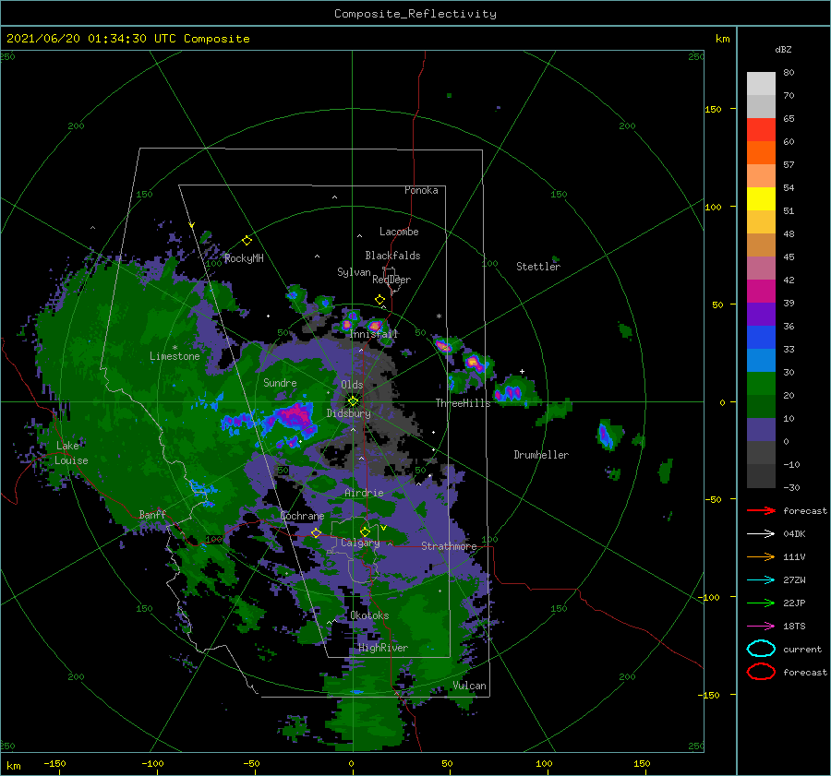The image size is (831, 776).
Task: Click the red forecast arrow legend icon
Action: tap(761, 510)
